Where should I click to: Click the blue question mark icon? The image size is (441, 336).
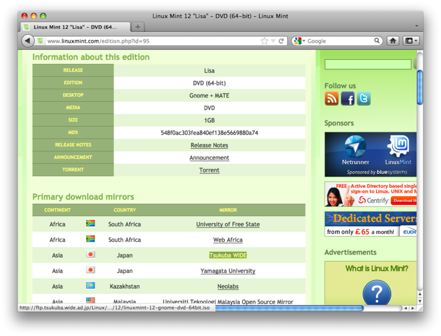(x=377, y=292)
